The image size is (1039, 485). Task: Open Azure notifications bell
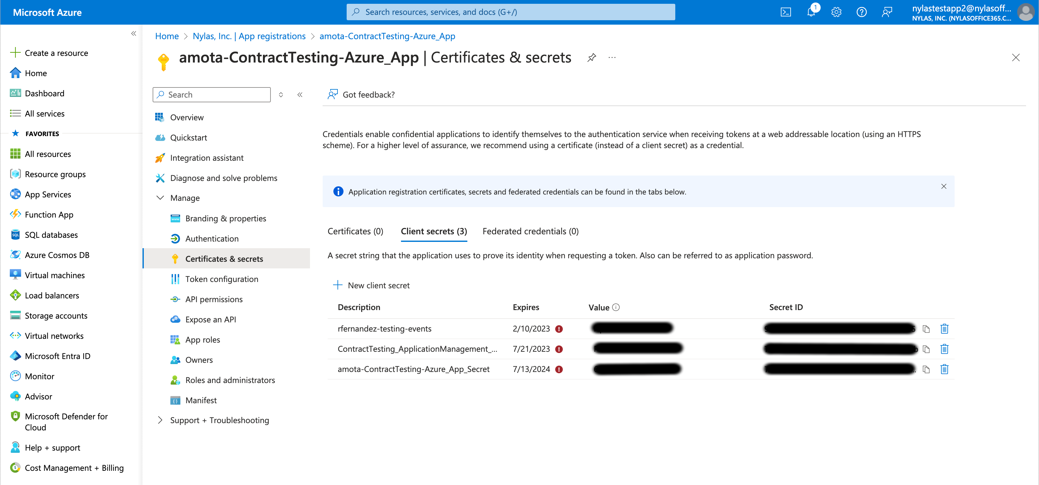coord(811,12)
